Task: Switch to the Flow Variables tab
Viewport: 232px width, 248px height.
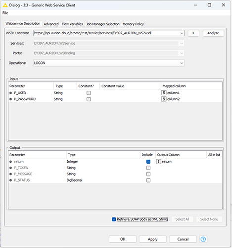Action: [72, 24]
